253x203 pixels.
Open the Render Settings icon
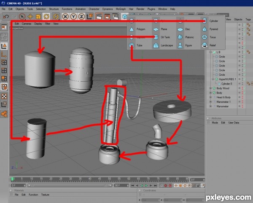[x=116, y=16]
